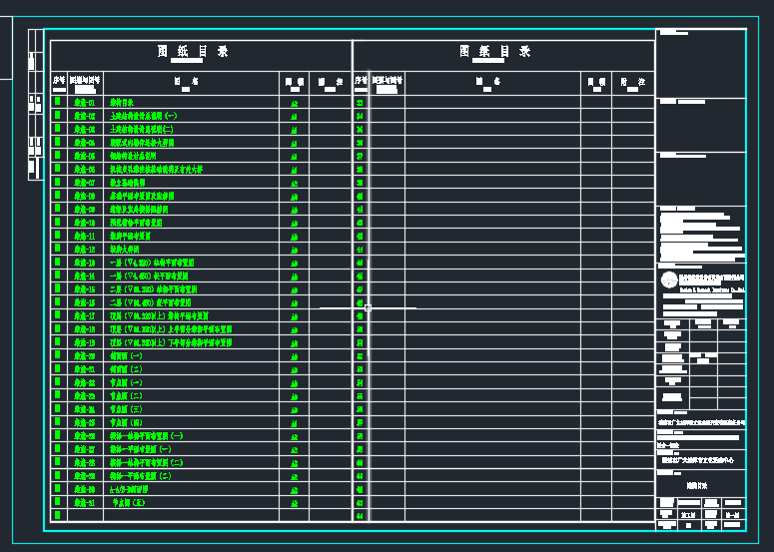Viewport: 774px width, 552px height.
Task: Select the green sequence marker in the first row
Action: coord(58,102)
